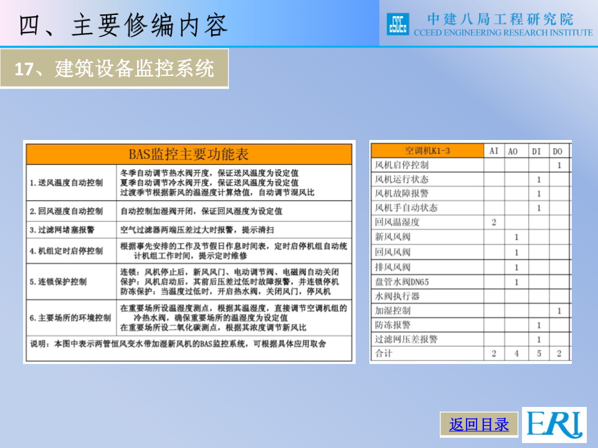Select the 盘管水阀DN65 row label
The image size is (598, 448).
pyautogui.click(x=402, y=282)
